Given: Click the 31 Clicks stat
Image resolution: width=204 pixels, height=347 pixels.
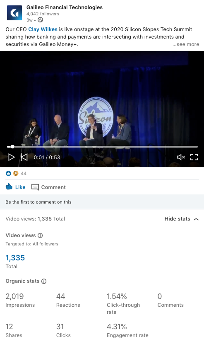Looking at the screenshot, I should coord(63,330).
